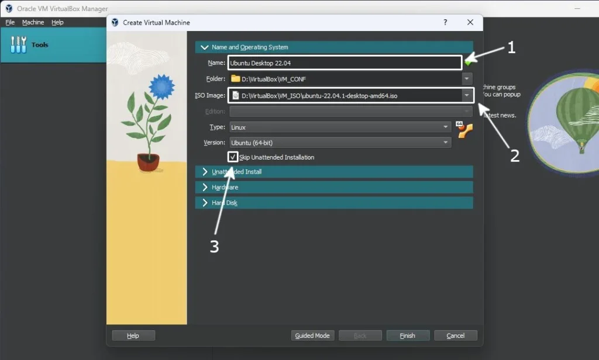Click the Linux 64-bit OS type icon

point(464,130)
